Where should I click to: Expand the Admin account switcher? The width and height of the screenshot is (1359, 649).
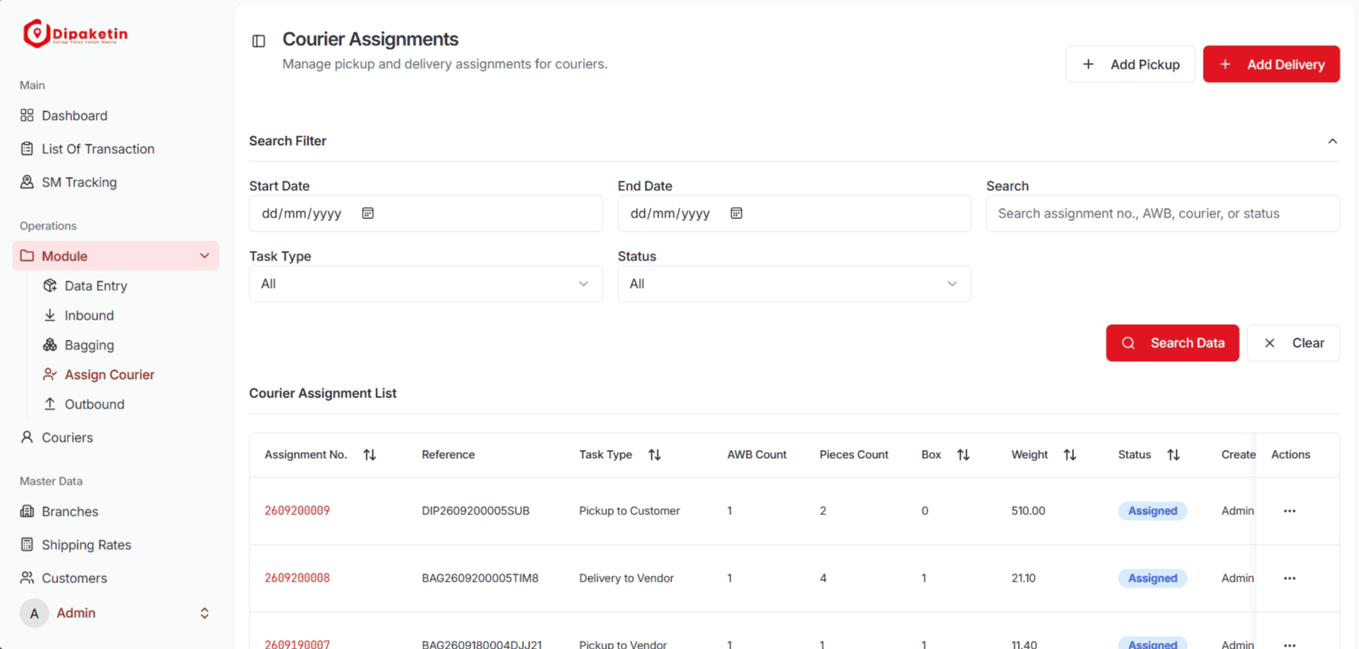coord(204,613)
